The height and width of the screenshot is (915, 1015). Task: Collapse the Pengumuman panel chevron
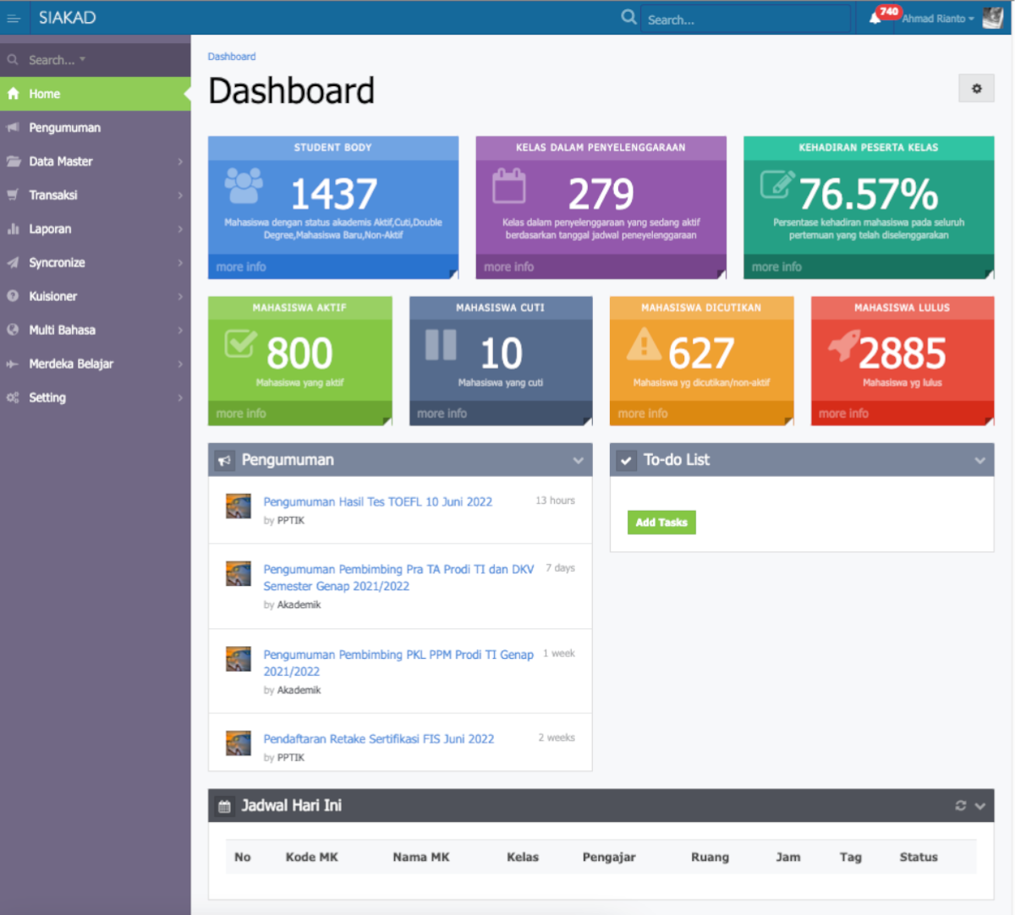[x=579, y=461]
